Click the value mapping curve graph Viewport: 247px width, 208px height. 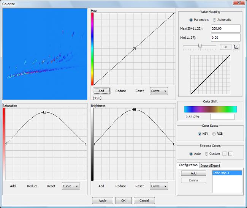click(210, 74)
